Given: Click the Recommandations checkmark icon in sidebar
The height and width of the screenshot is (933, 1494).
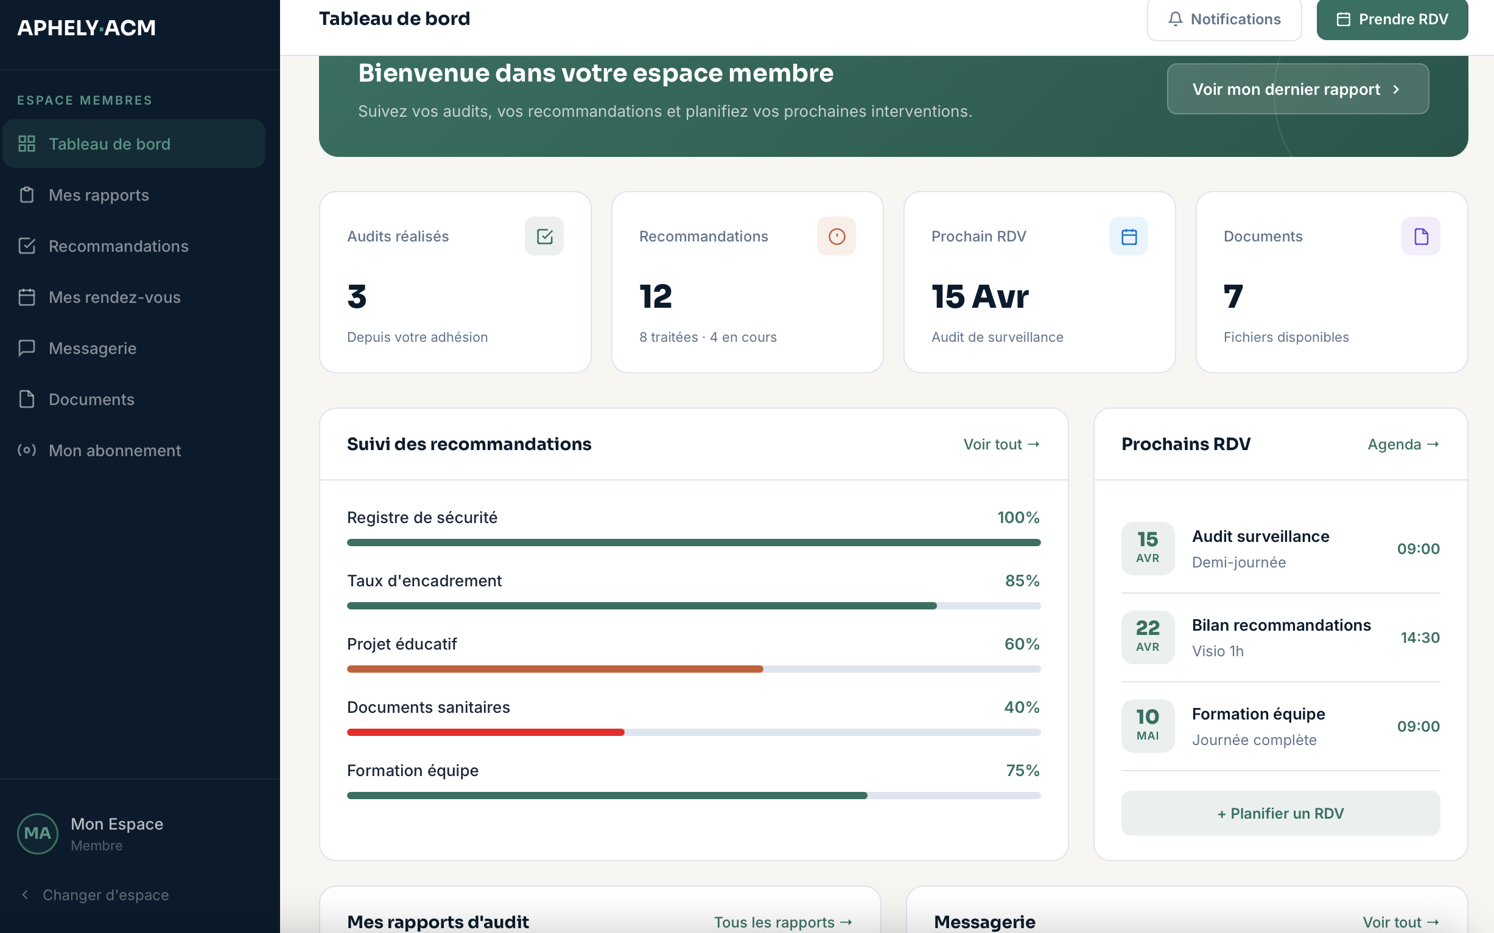Looking at the screenshot, I should (27, 246).
